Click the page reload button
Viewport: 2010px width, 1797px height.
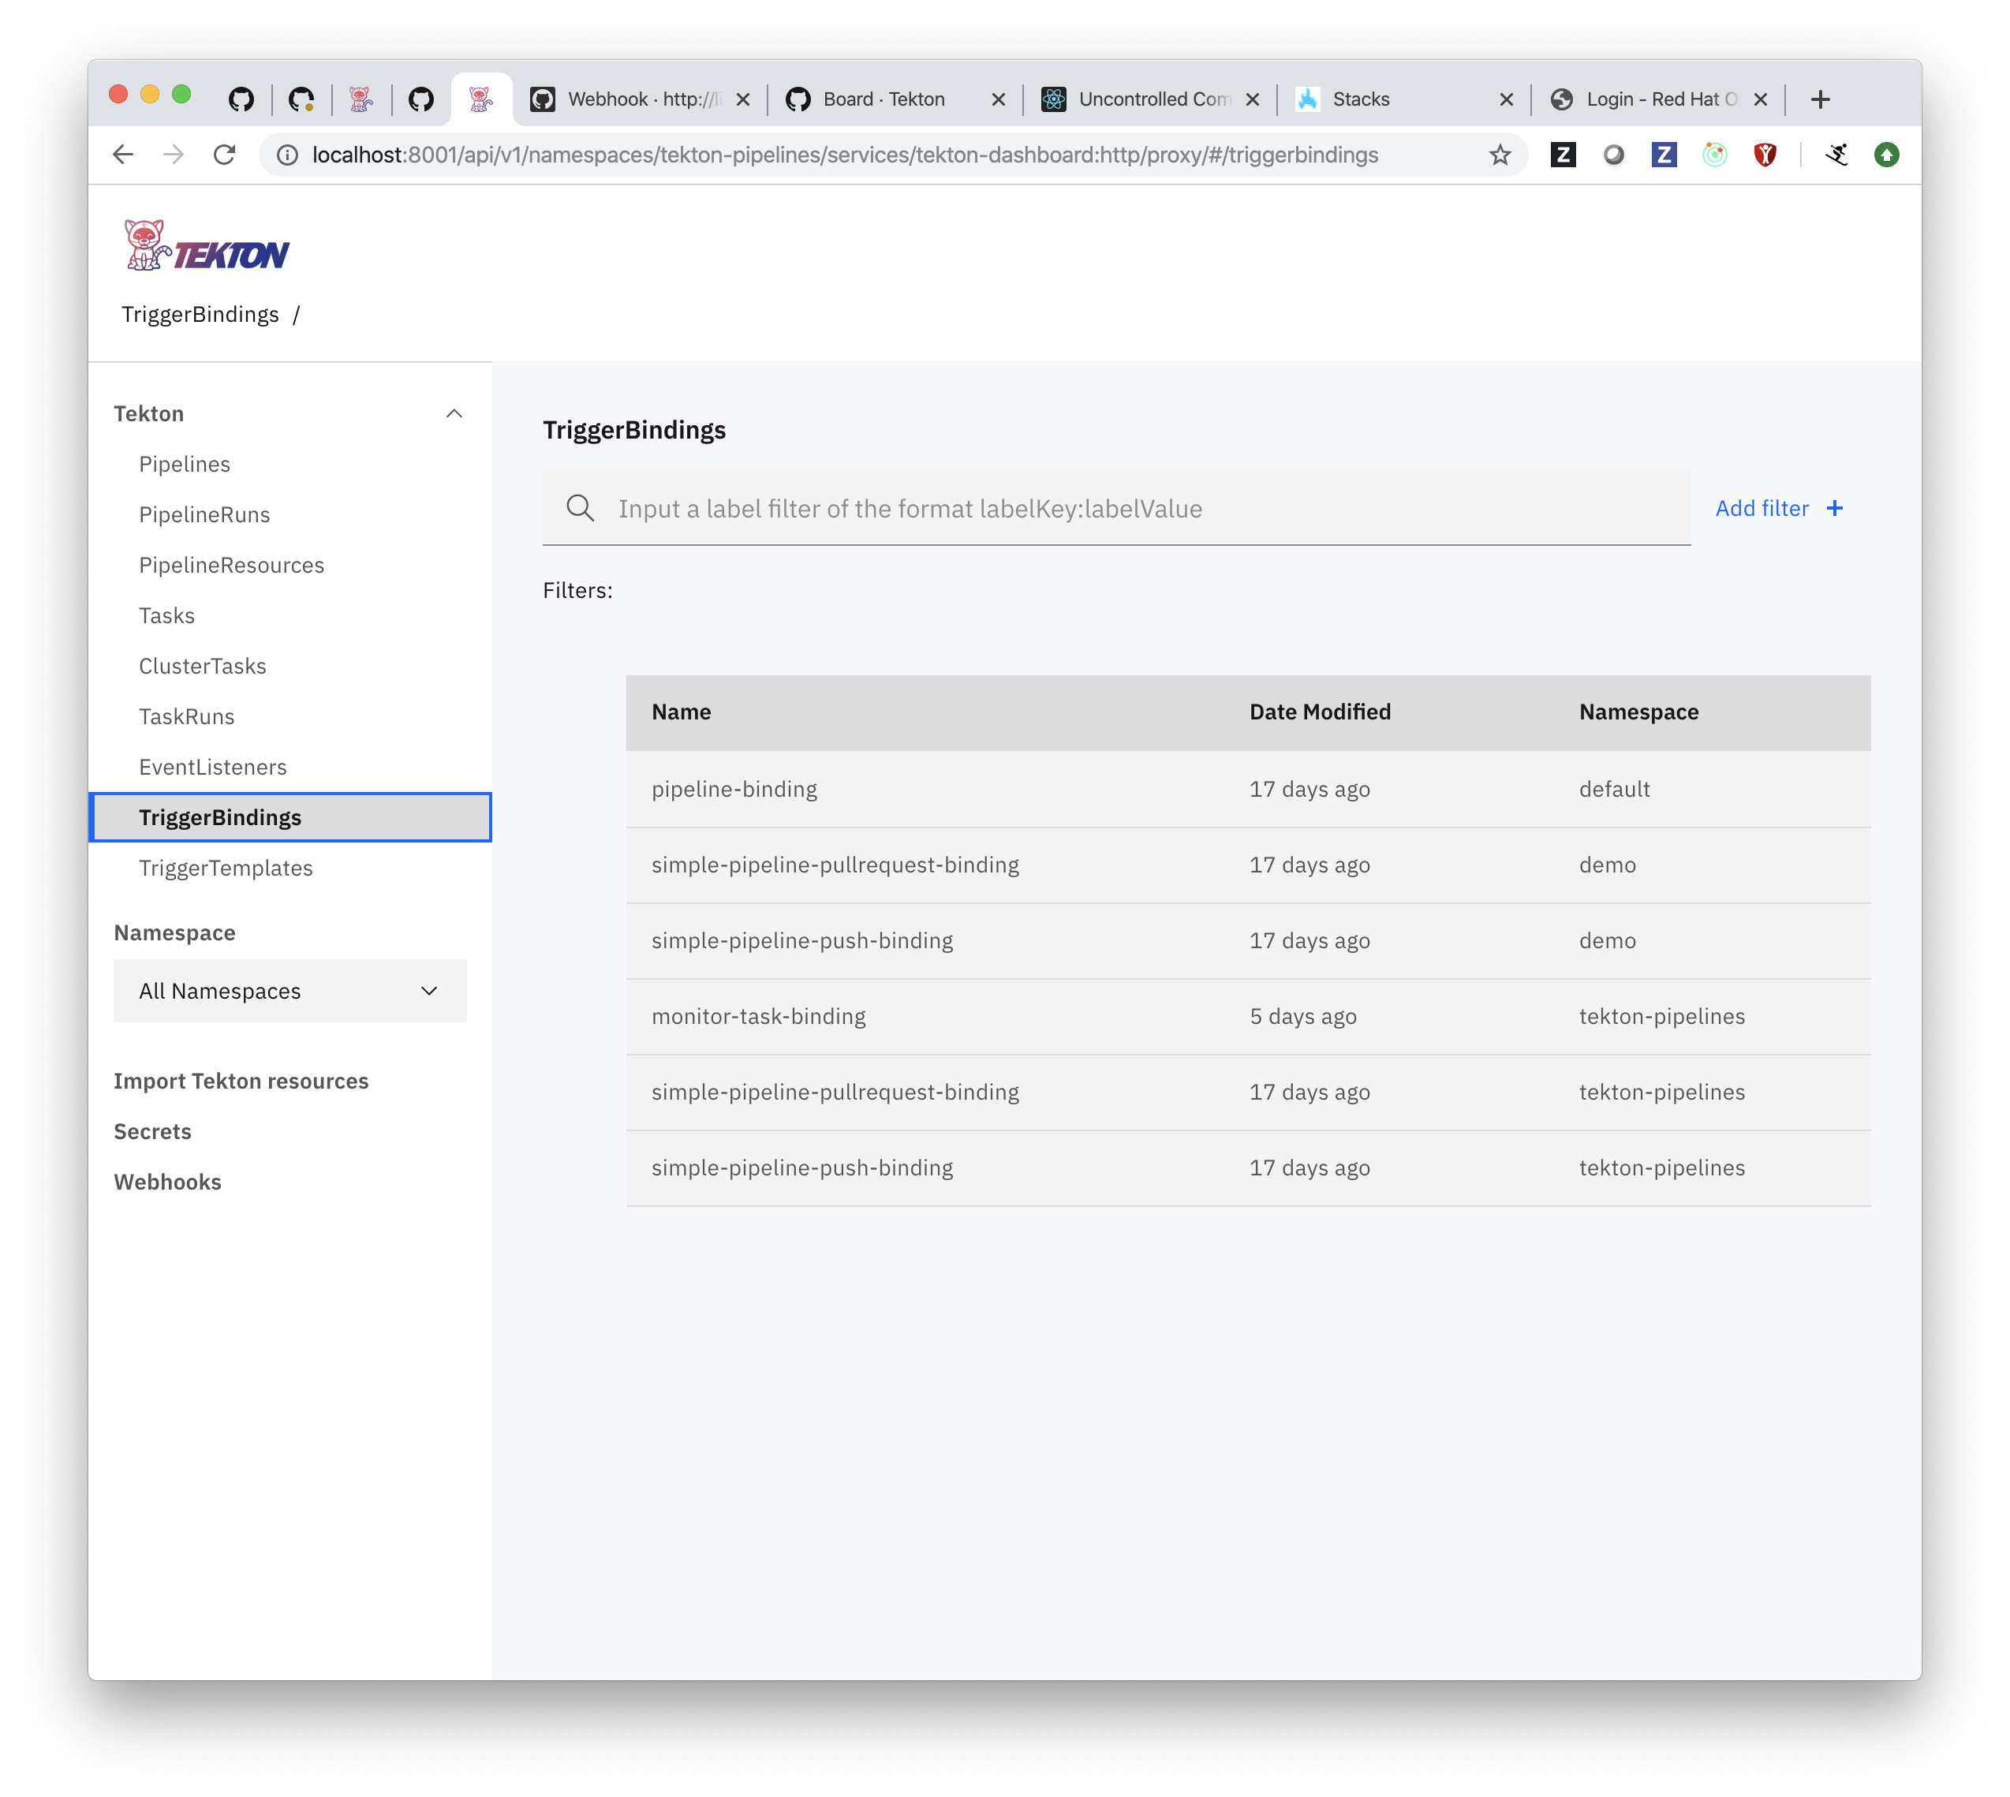point(225,154)
